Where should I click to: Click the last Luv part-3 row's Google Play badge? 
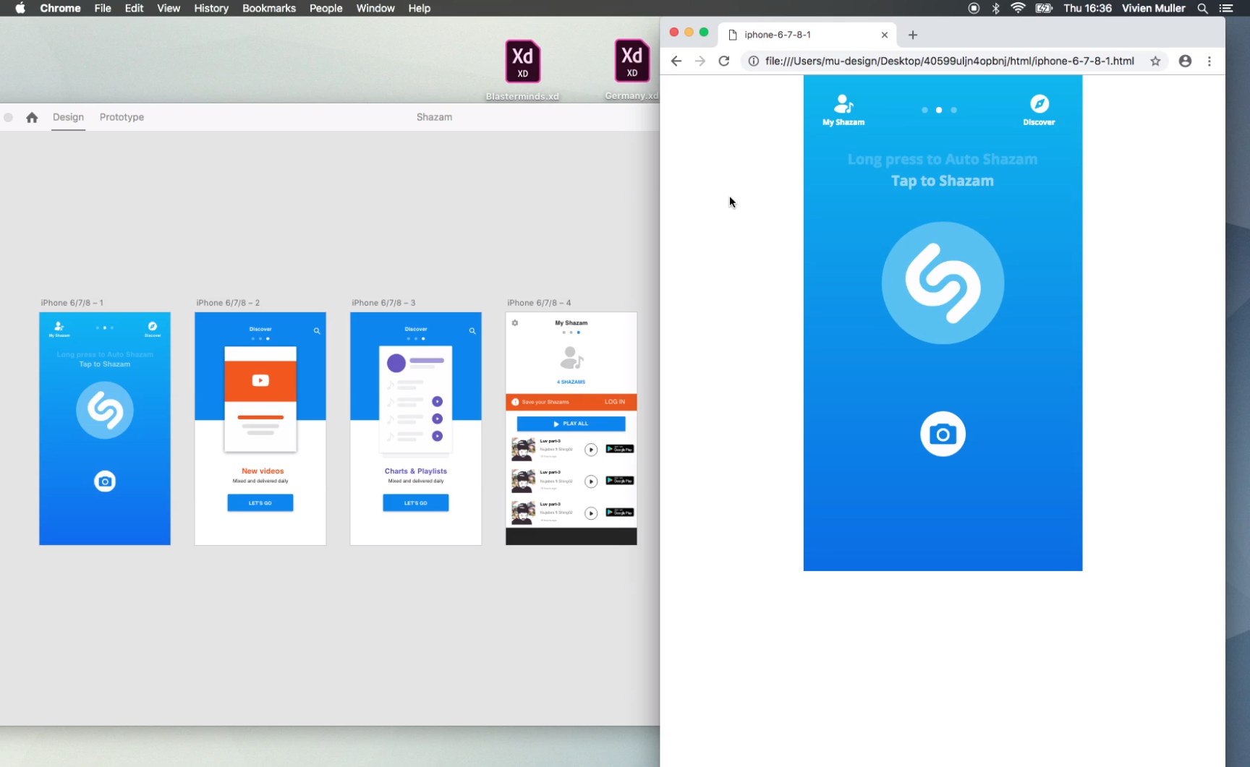pos(620,513)
